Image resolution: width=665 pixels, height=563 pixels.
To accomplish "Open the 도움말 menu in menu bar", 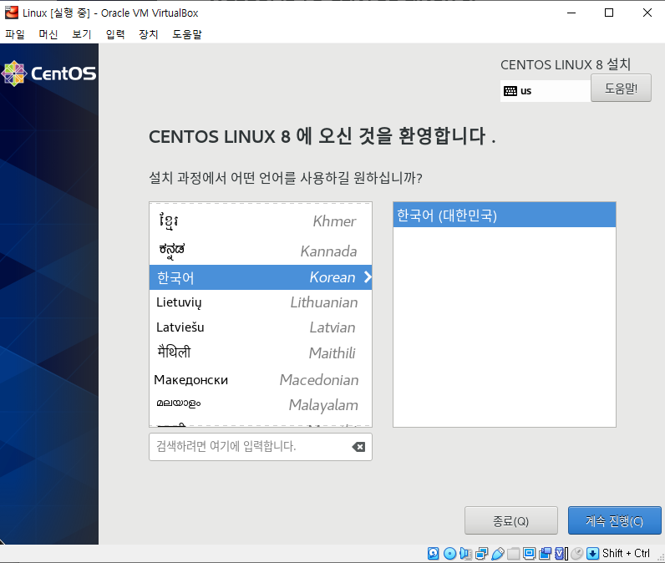I will pyautogui.click(x=187, y=34).
